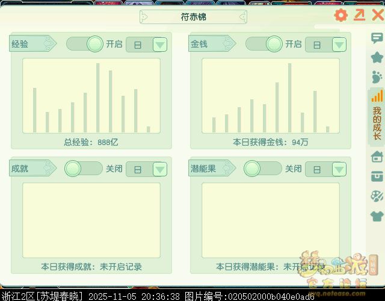Open the 成就 period dropdown
This screenshot has width=385, height=301.
(x=159, y=170)
